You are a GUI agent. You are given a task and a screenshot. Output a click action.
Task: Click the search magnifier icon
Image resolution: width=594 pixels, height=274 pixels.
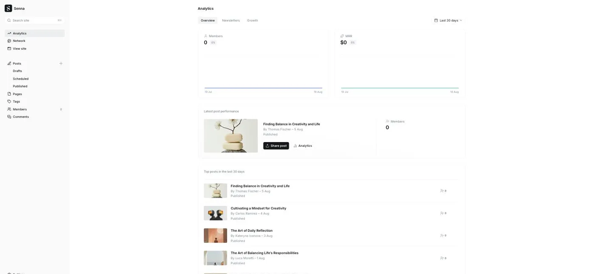9,20
